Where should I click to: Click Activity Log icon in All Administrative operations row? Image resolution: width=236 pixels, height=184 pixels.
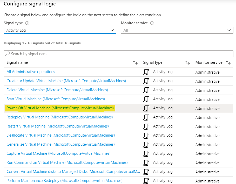146,72
